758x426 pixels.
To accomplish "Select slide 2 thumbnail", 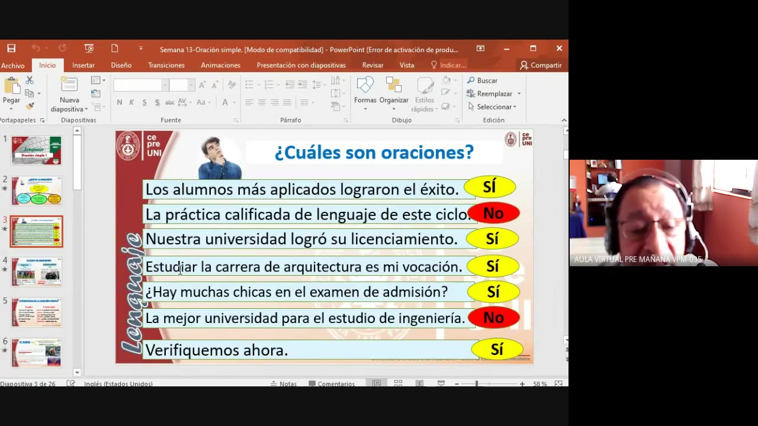I will pos(36,191).
